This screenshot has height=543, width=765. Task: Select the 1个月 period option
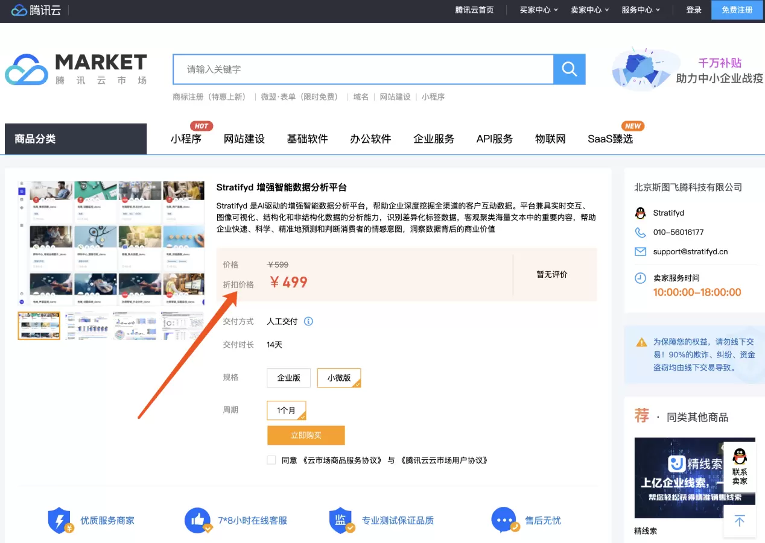click(x=287, y=410)
